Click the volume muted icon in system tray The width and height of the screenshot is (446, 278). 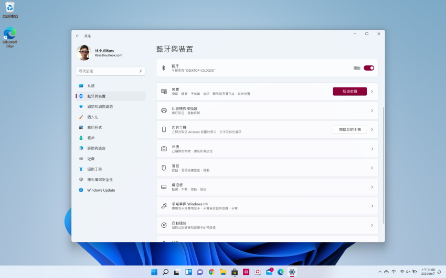[408, 272]
